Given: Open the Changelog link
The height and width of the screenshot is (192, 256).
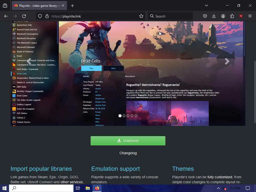Looking at the screenshot, I should pyautogui.click(x=128, y=153).
